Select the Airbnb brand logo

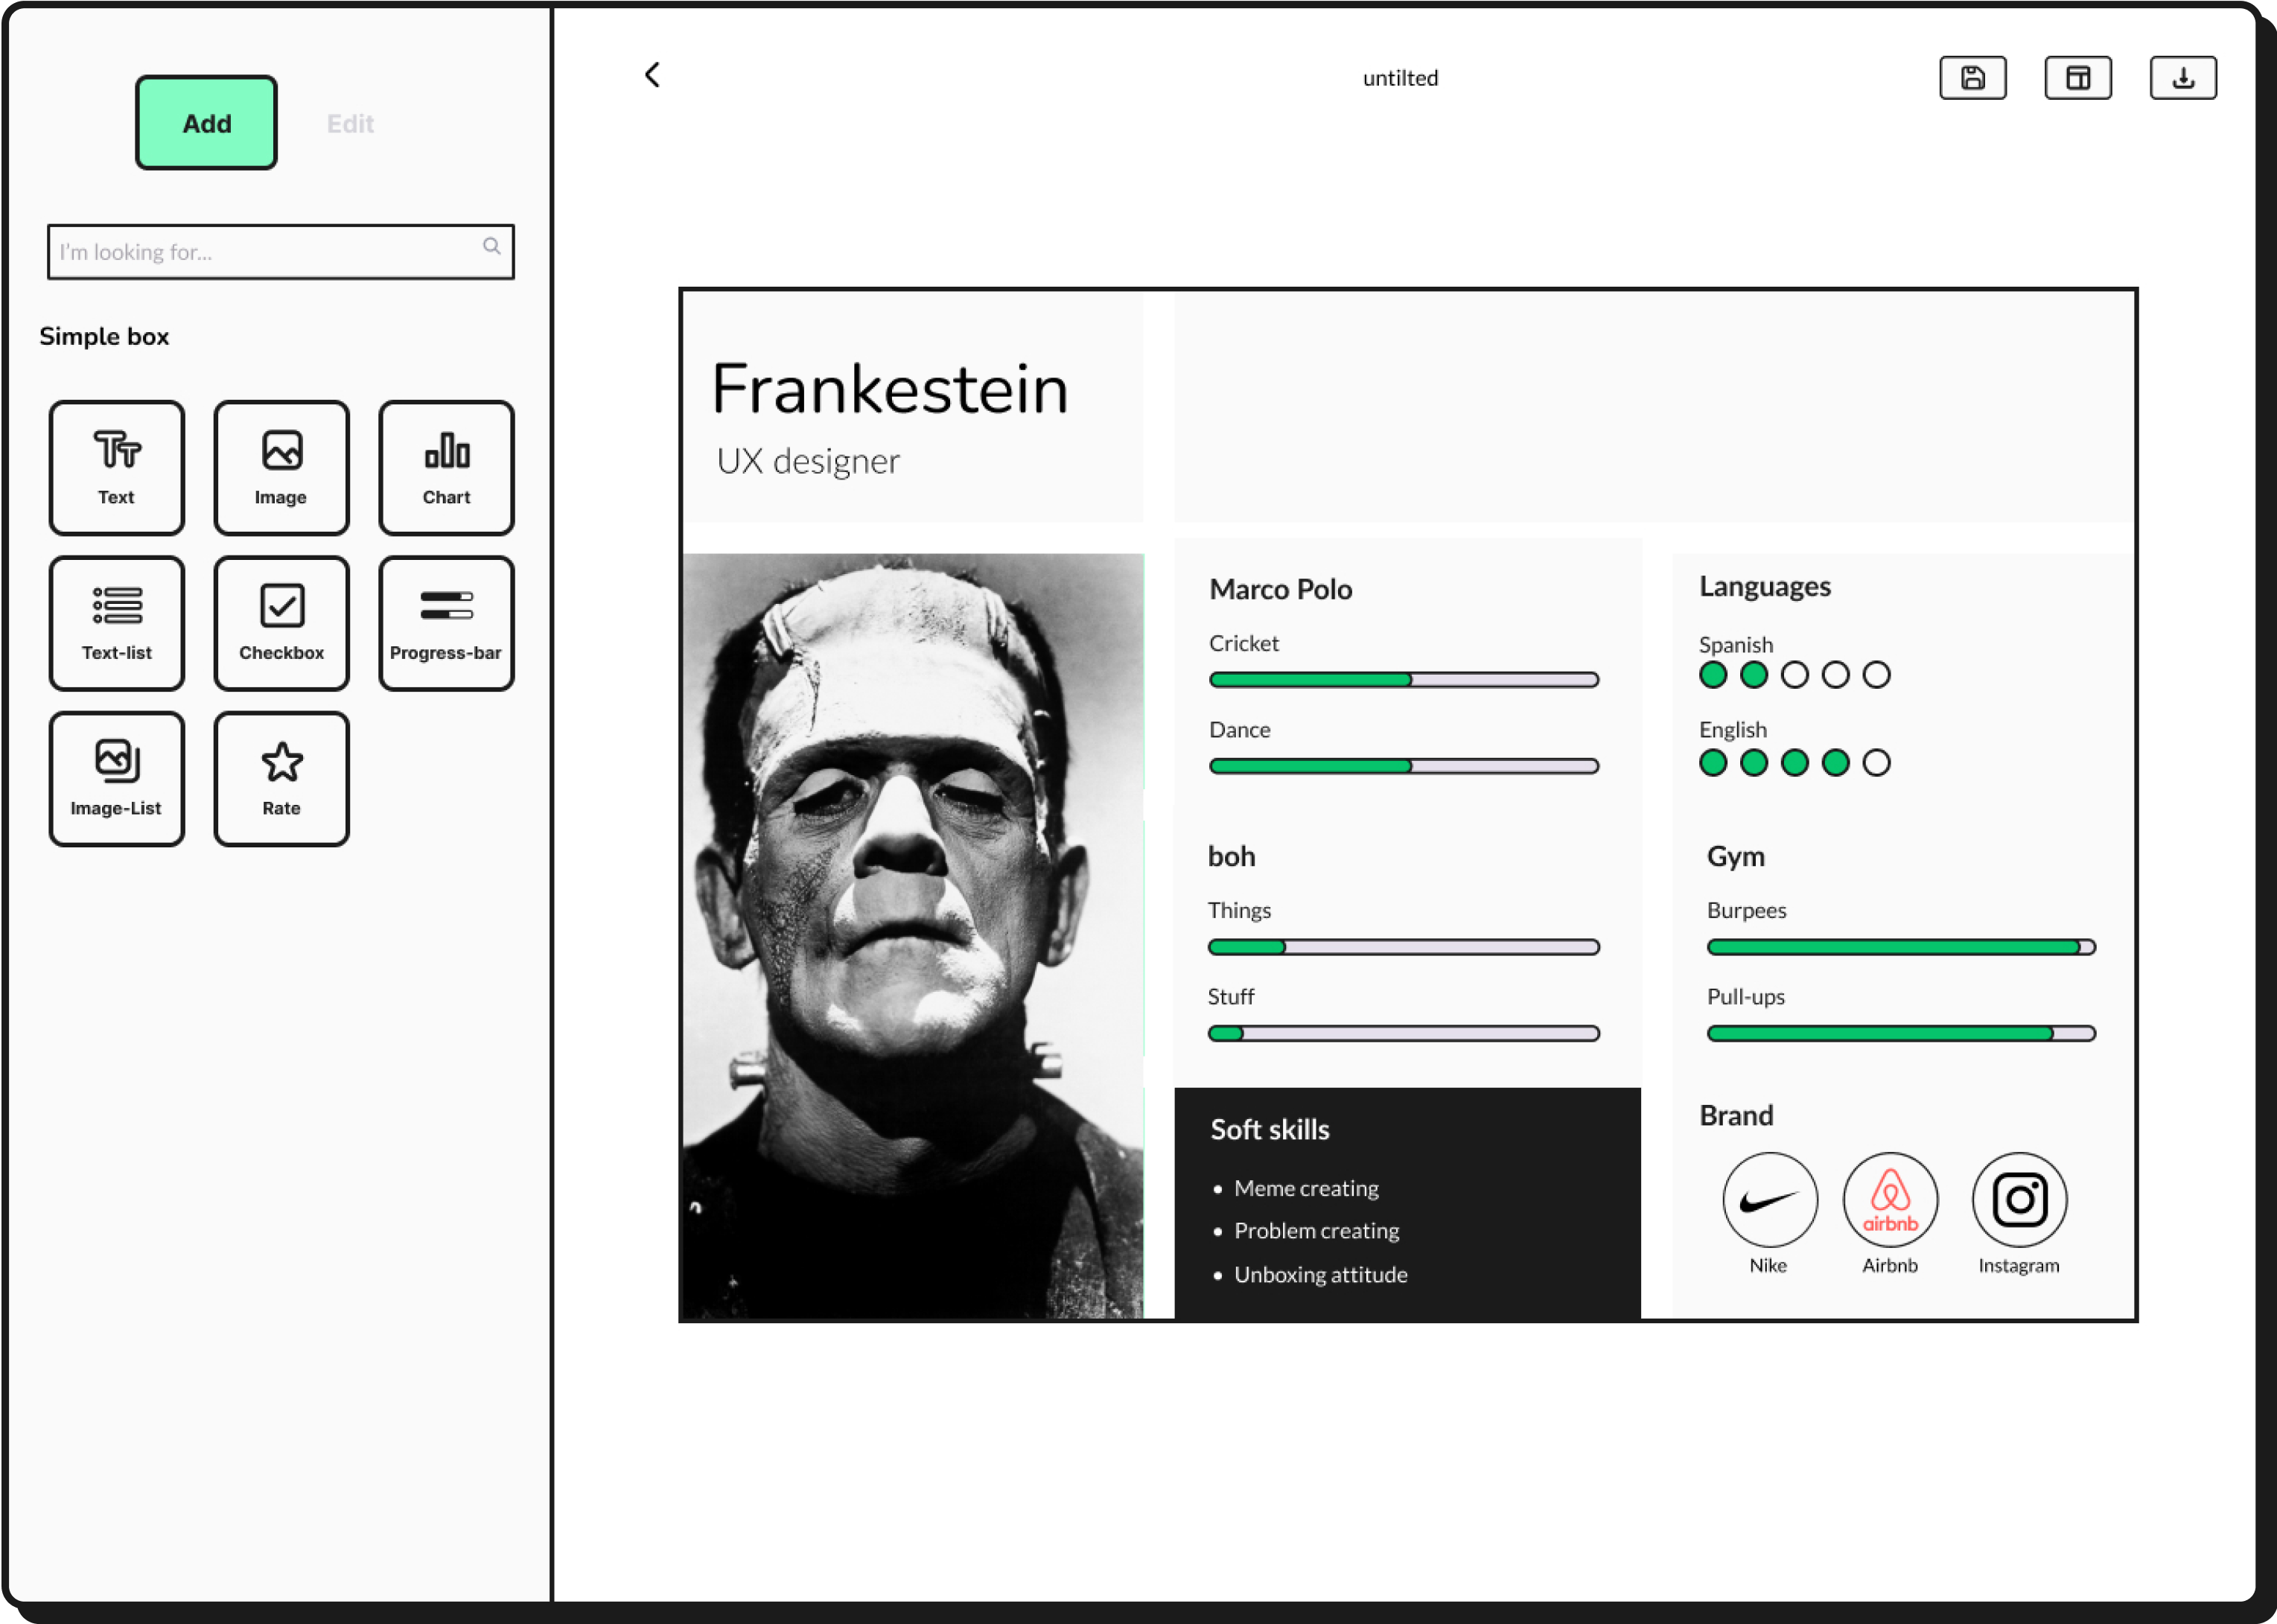(1890, 1199)
